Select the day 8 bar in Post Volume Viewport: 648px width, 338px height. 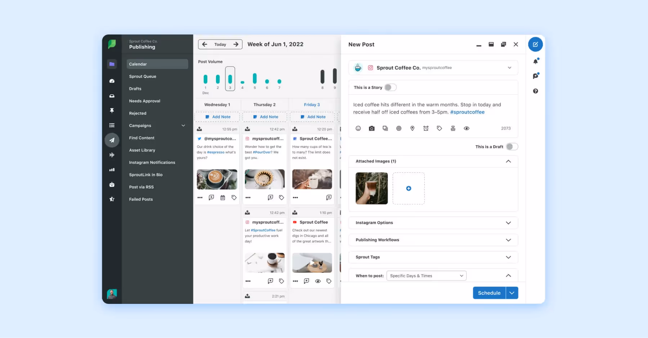coord(323,77)
